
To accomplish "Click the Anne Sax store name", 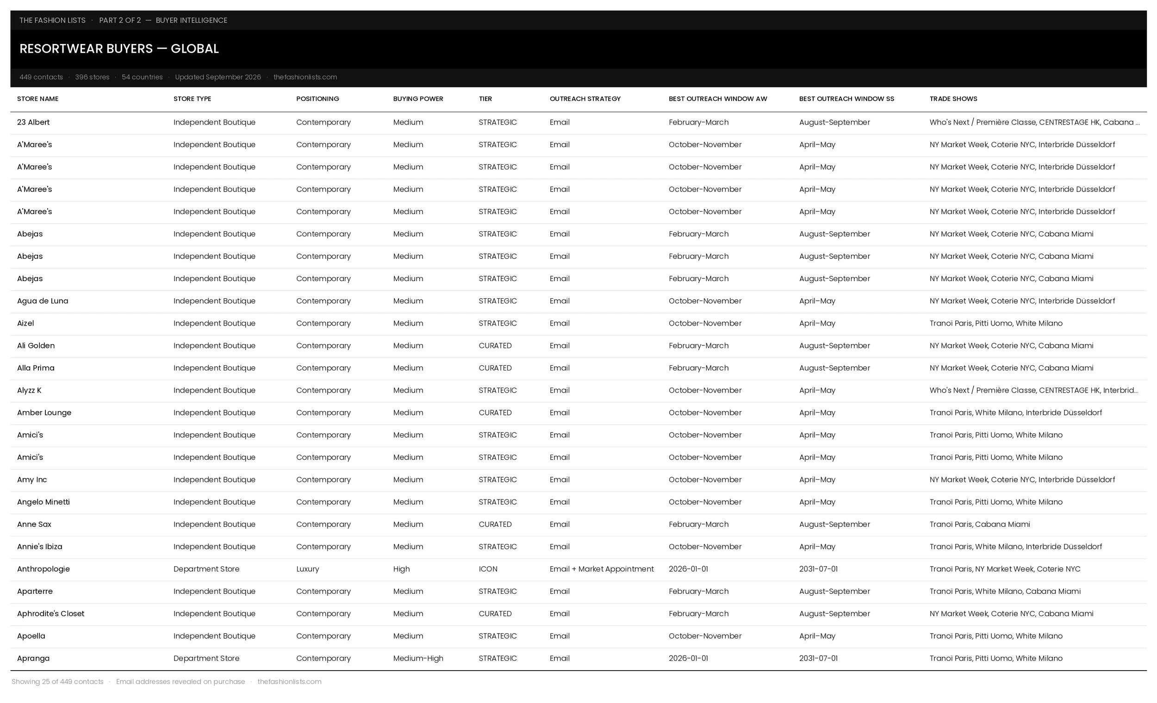I will click(x=34, y=524).
